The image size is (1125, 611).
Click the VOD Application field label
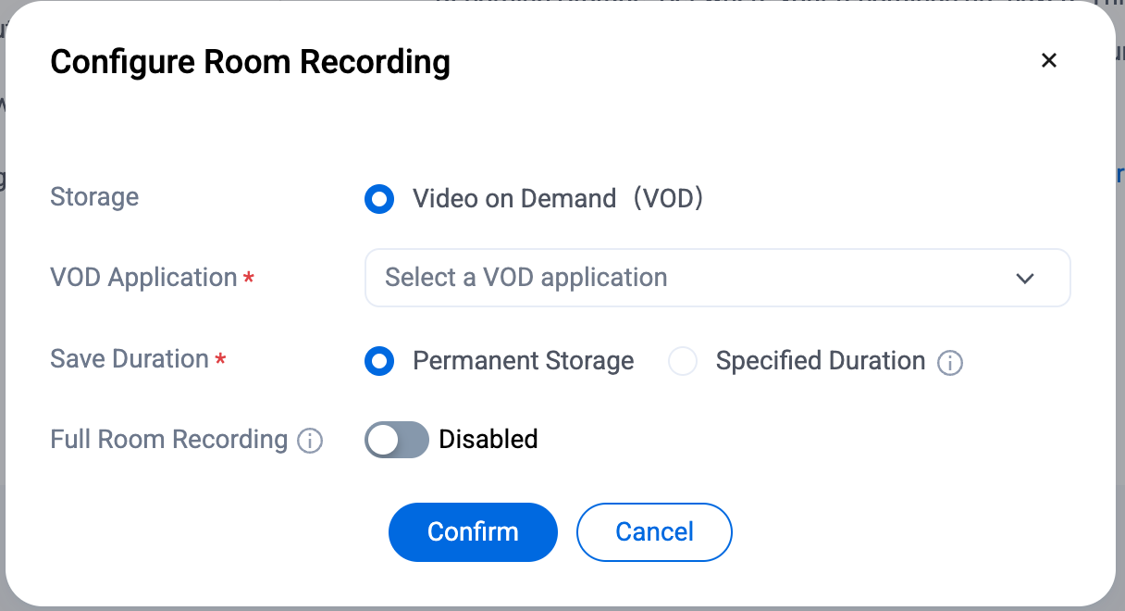[143, 278]
